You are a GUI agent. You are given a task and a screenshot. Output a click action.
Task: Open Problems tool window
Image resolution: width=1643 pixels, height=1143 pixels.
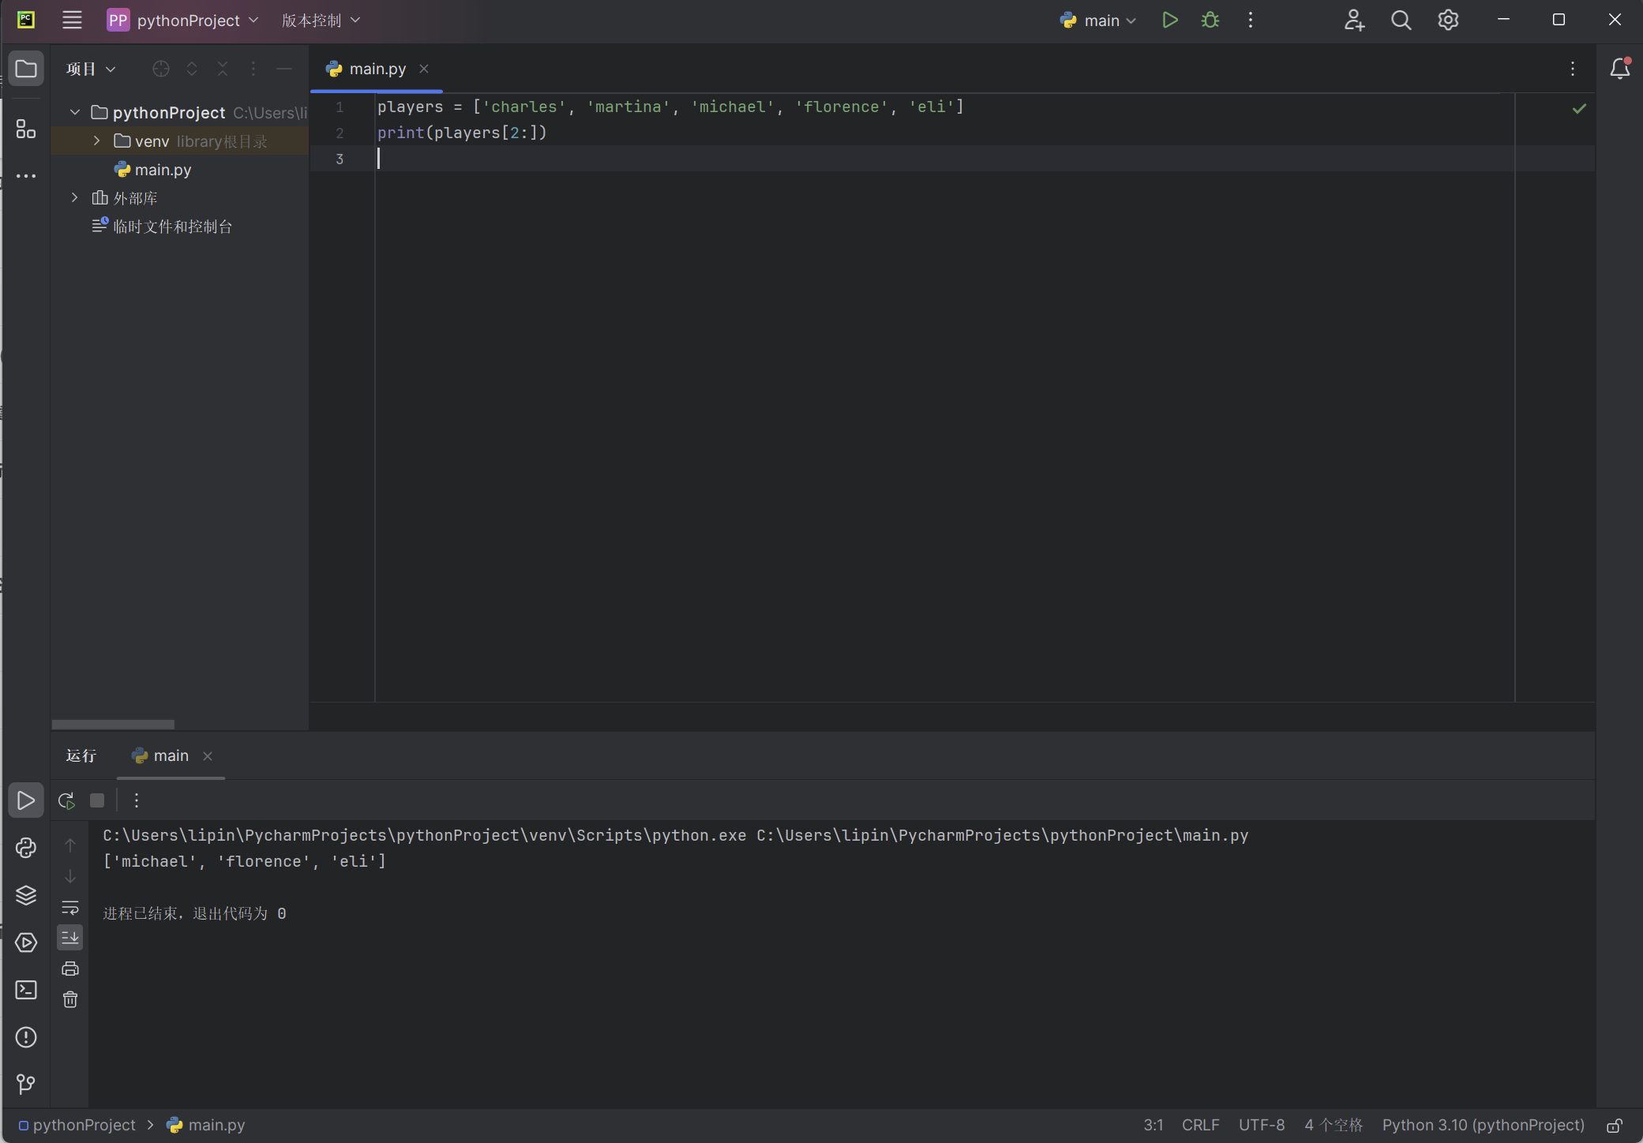pos(26,1037)
